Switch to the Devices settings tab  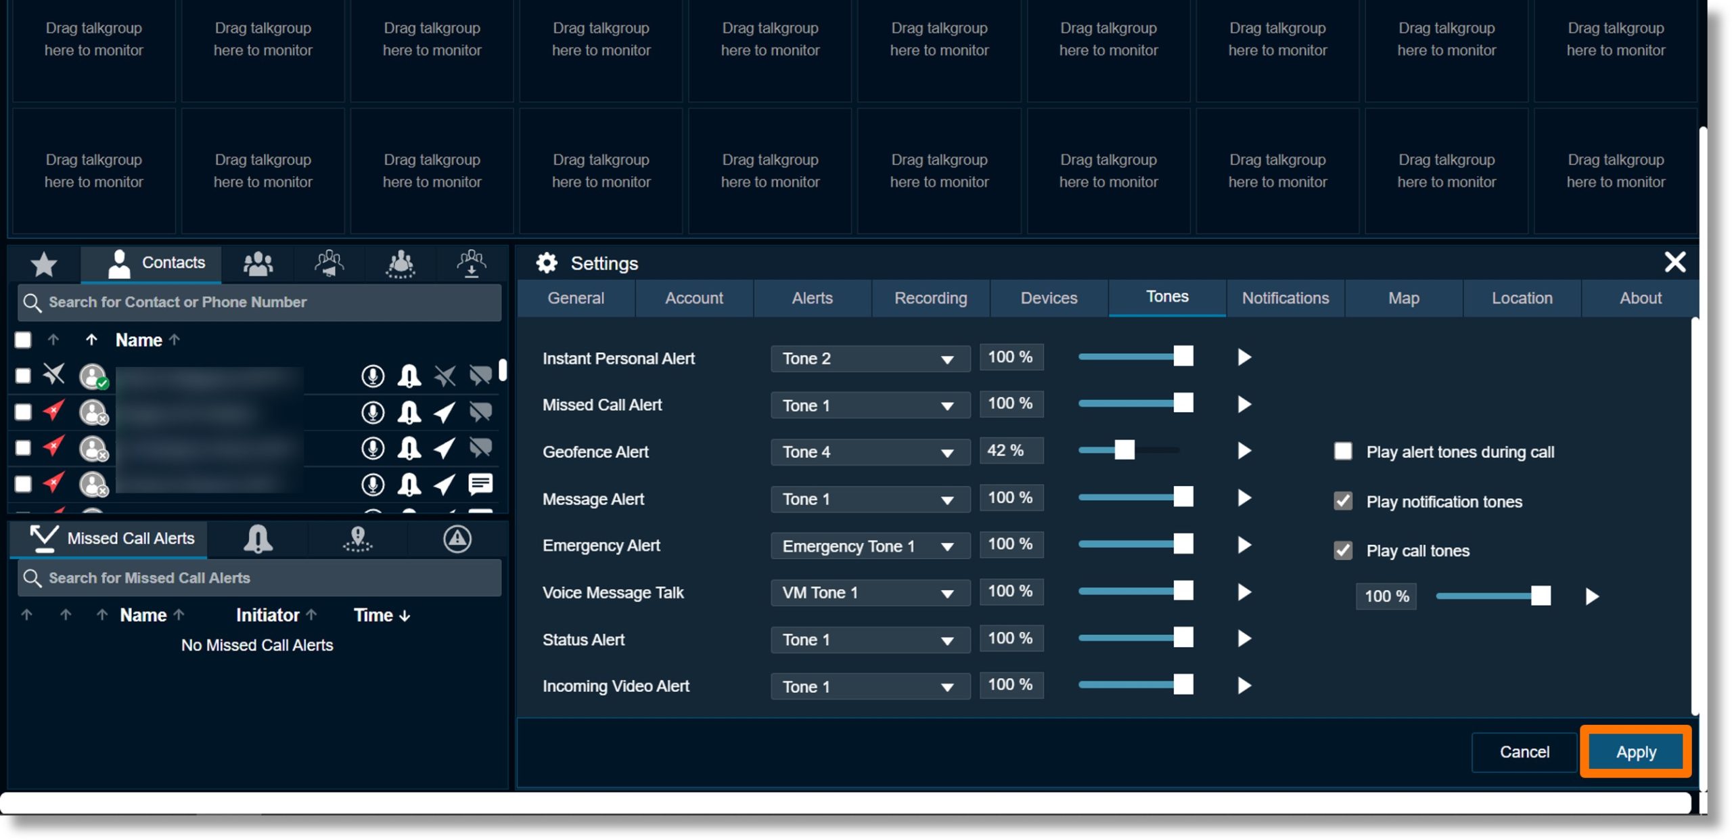click(x=1049, y=299)
